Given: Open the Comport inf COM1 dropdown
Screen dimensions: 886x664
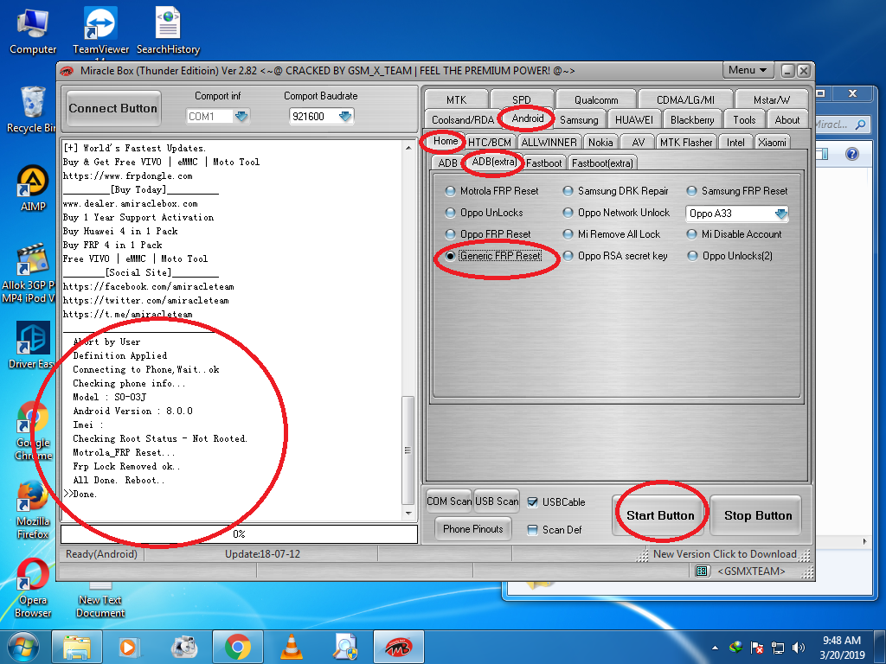Looking at the screenshot, I should click(x=241, y=117).
